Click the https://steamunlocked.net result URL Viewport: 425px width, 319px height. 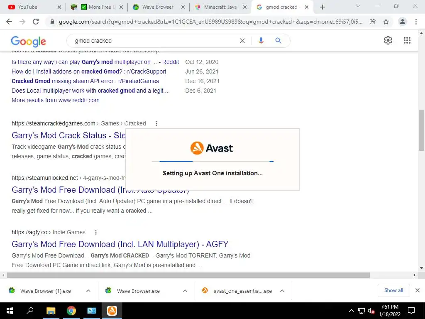point(45,178)
